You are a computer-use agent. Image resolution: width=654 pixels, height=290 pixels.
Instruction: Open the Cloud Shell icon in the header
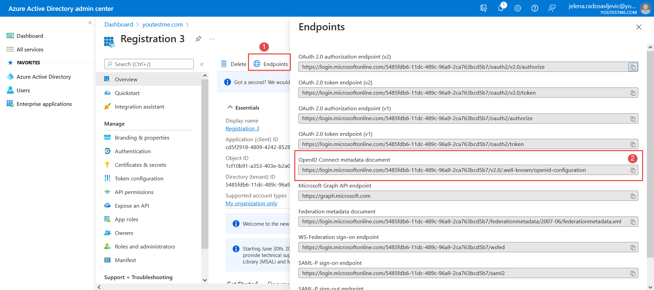483,8
